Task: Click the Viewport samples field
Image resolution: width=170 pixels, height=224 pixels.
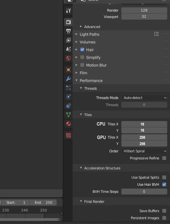Action: [144, 17]
